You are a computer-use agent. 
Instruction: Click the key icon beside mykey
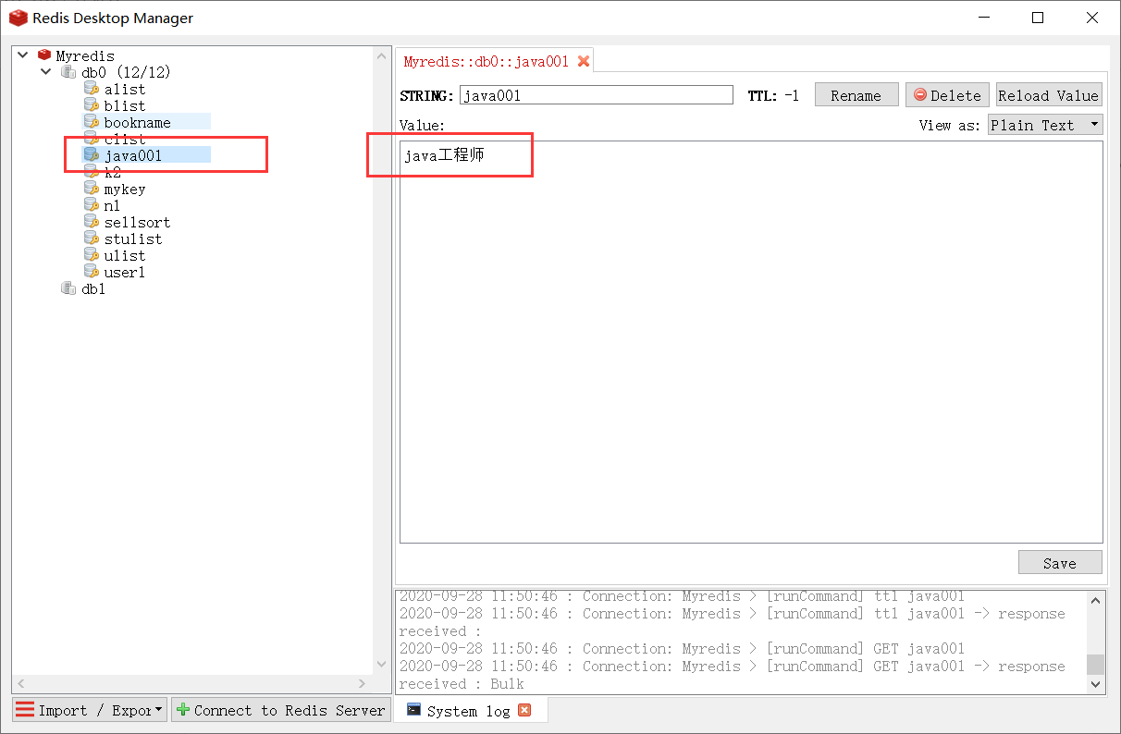pyautogui.click(x=91, y=189)
